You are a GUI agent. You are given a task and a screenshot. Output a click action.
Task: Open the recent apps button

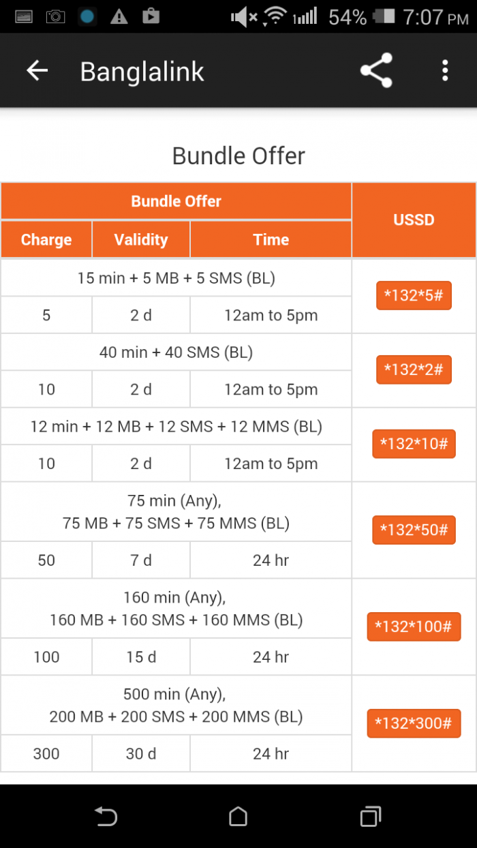click(371, 816)
